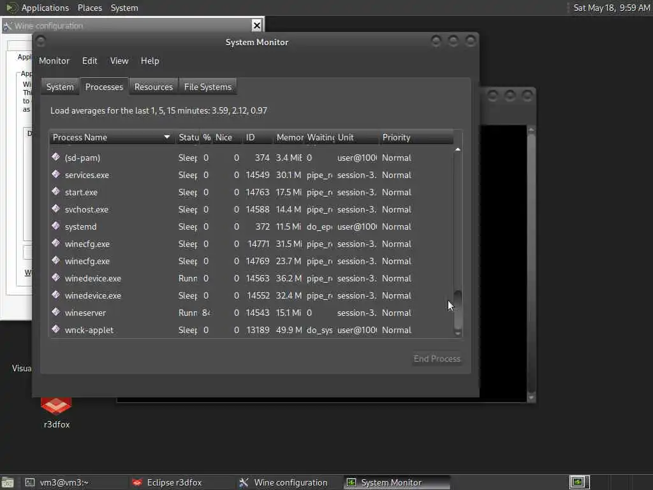Sort by Nice column header

click(x=228, y=138)
